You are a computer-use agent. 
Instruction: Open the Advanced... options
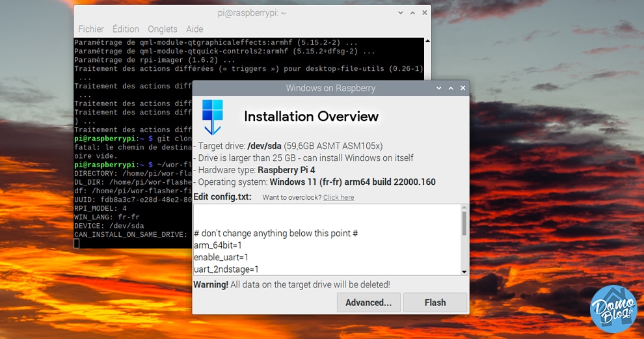coord(368,303)
